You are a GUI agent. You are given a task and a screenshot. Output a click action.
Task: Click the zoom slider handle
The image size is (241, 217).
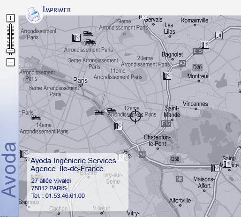pos(10,51)
